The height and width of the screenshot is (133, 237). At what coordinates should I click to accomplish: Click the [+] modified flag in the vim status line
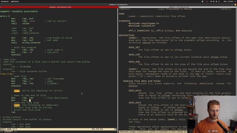[x=14, y=129]
